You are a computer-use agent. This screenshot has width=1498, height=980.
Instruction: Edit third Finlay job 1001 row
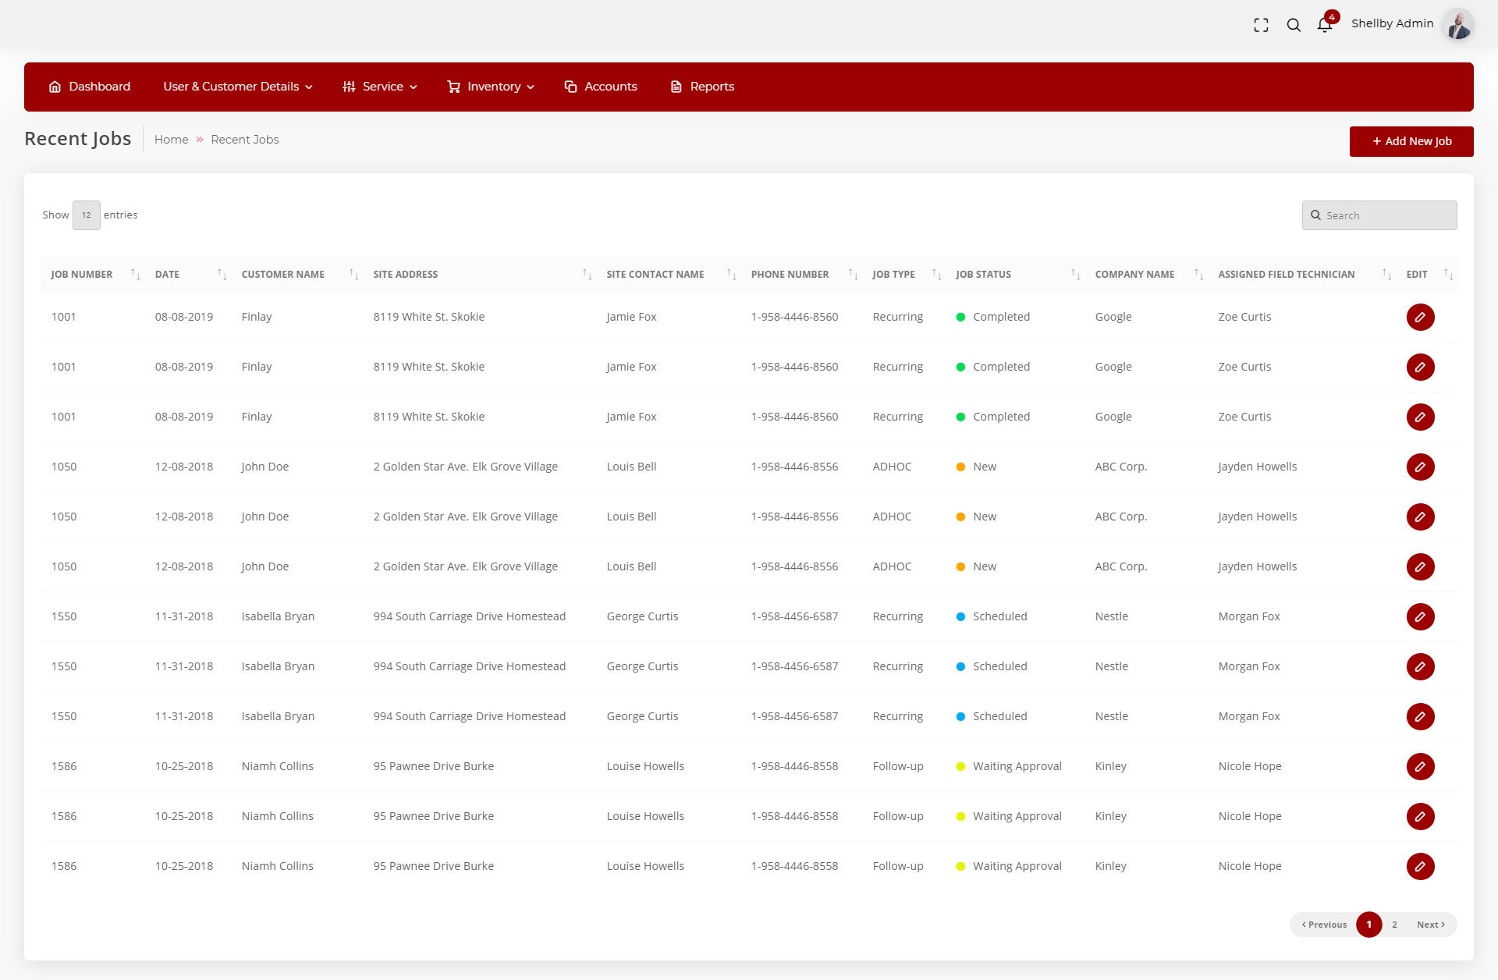tap(1420, 417)
